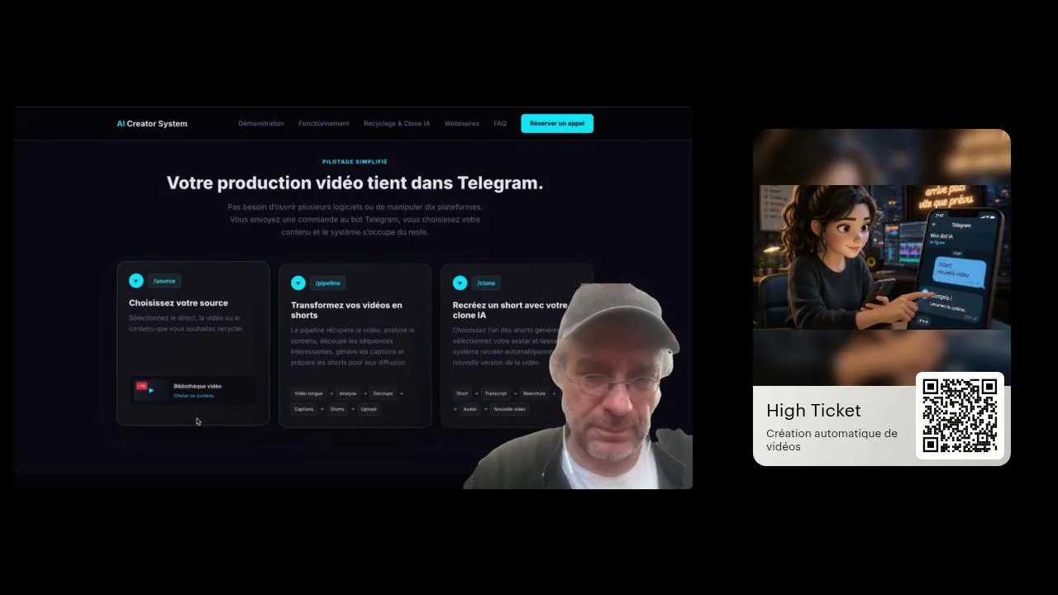
Task: Click the PILOTAGE SIMPLIFIÉ label
Action: [355, 162]
